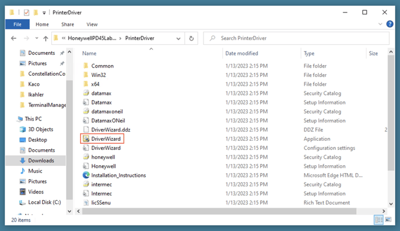The width and height of the screenshot is (400, 231).
Task: Select This PC in navigation pane
Action: tap(33, 119)
